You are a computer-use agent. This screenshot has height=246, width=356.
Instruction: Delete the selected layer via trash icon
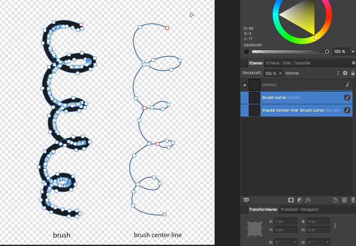pyautogui.click(x=353, y=200)
